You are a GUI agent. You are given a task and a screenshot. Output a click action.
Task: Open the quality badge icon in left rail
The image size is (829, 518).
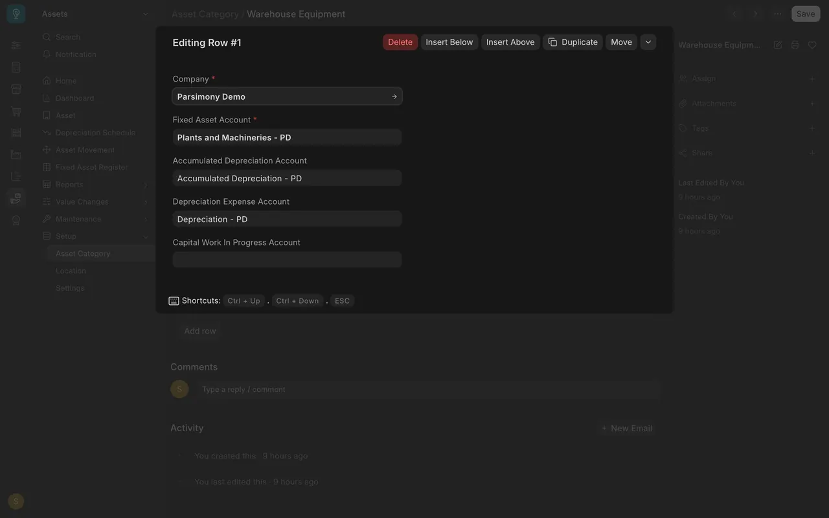[16, 221]
